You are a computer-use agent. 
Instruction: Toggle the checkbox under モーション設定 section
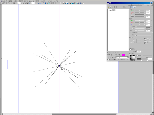pyautogui.click(x=130, y=38)
